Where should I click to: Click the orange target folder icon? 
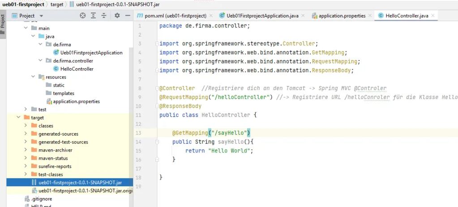[x=27, y=117]
